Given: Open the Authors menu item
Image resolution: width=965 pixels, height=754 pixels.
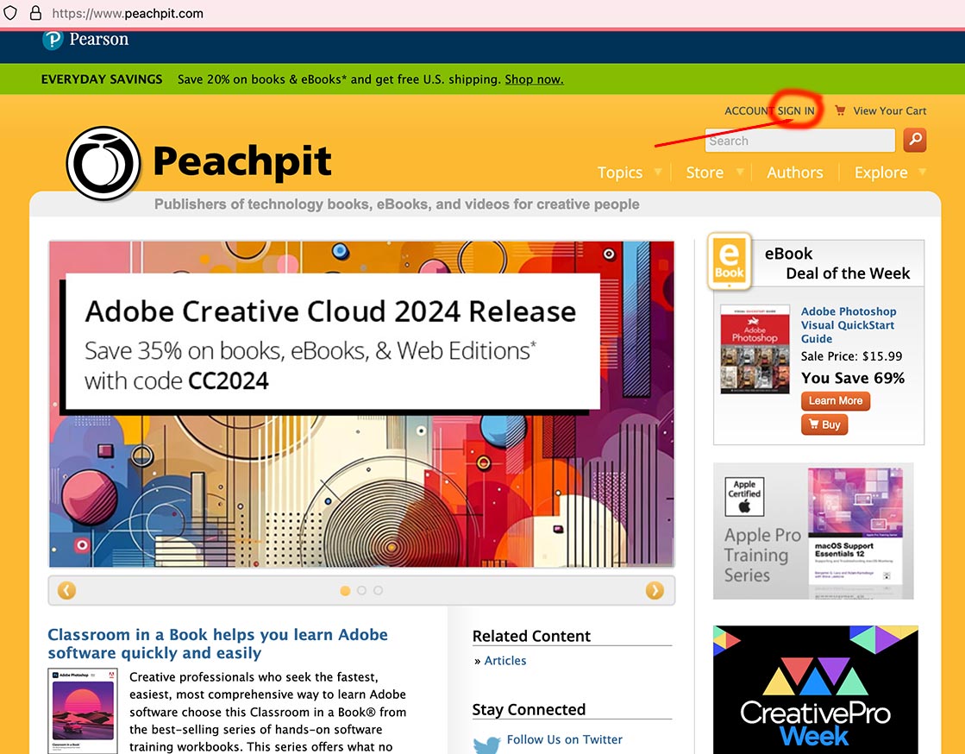Looking at the screenshot, I should (x=794, y=173).
